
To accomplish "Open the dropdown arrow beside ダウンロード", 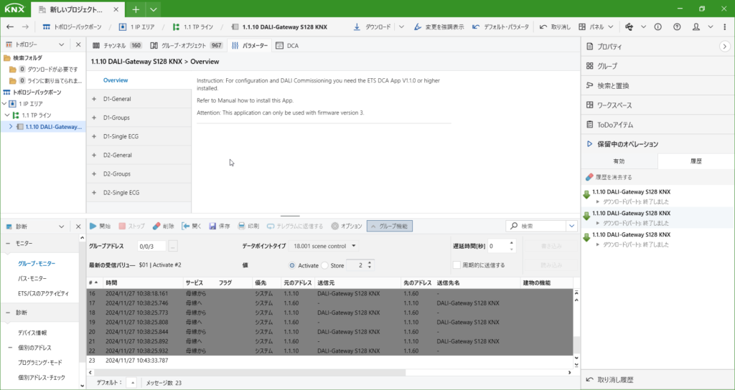I will tap(402, 27).
